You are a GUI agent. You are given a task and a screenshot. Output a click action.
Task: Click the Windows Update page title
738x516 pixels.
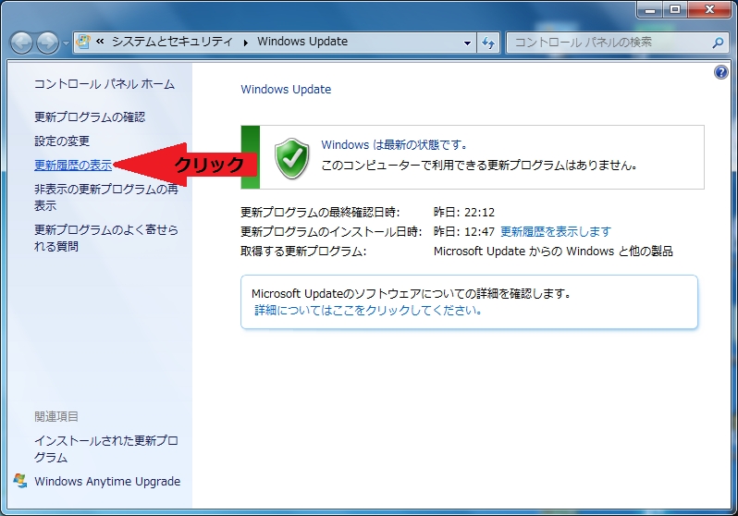[286, 90]
